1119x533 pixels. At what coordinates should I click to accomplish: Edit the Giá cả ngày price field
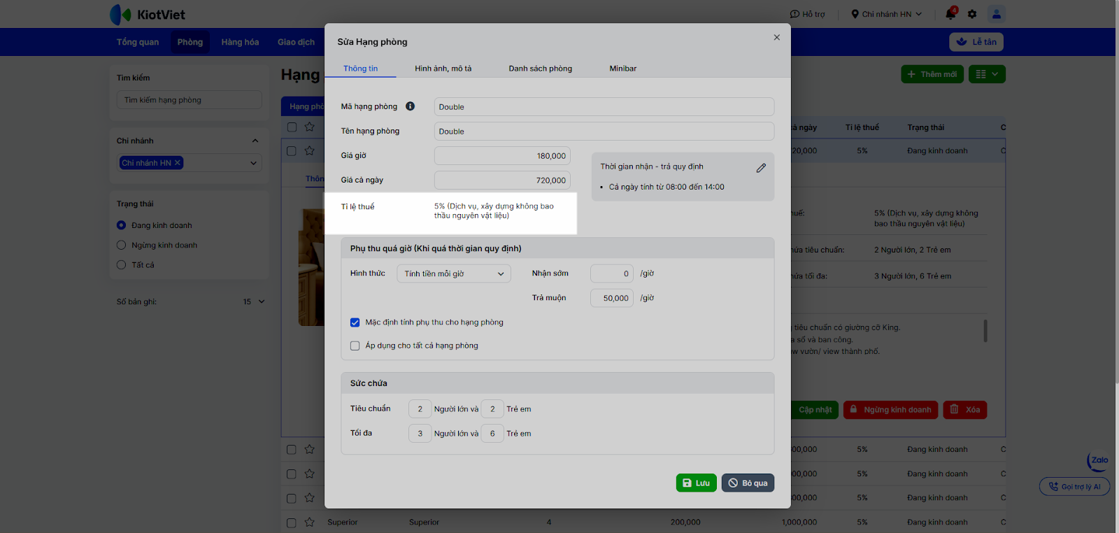click(502, 180)
